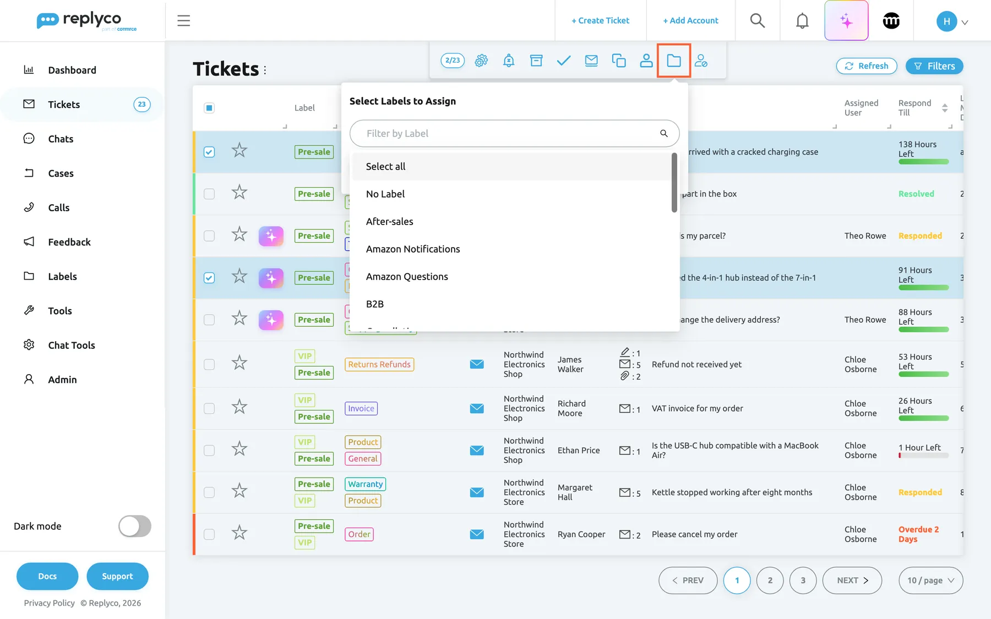Click the NEXT pagination button
This screenshot has height=619, width=991.
(x=852, y=580)
